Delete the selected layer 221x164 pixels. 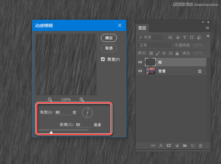tap(201, 145)
